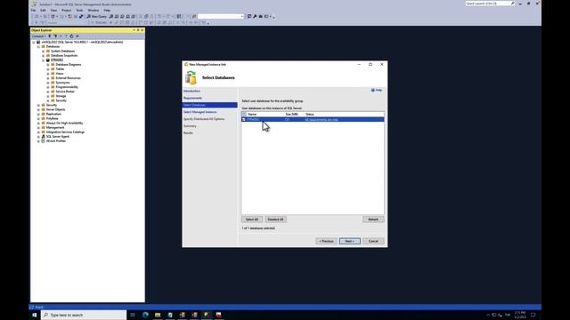Select the Storage tree item
Screen dimensions: 570x320
[61, 96]
